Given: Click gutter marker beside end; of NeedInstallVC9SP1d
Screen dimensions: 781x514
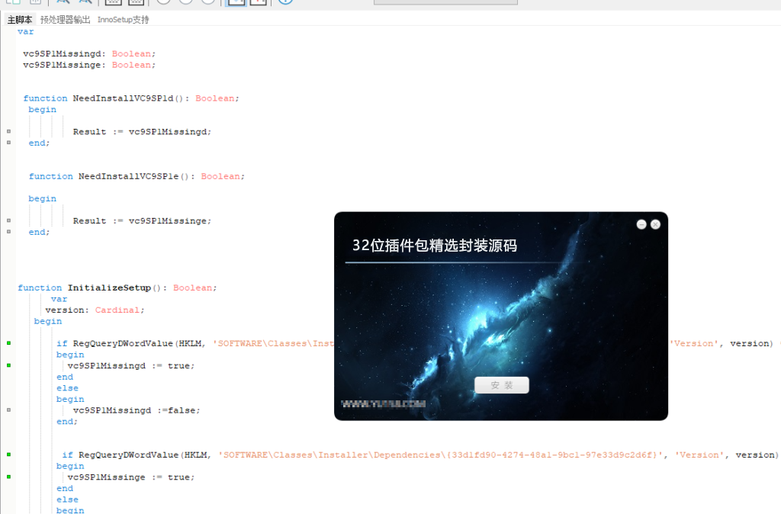Looking at the screenshot, I should (8, 143).
